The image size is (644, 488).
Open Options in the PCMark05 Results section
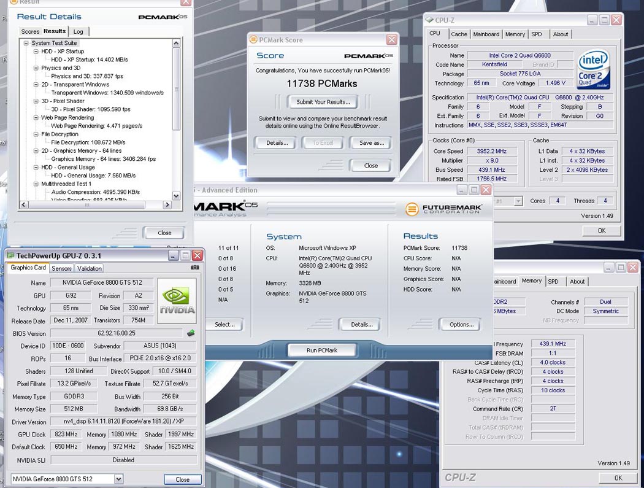(461, 324)
